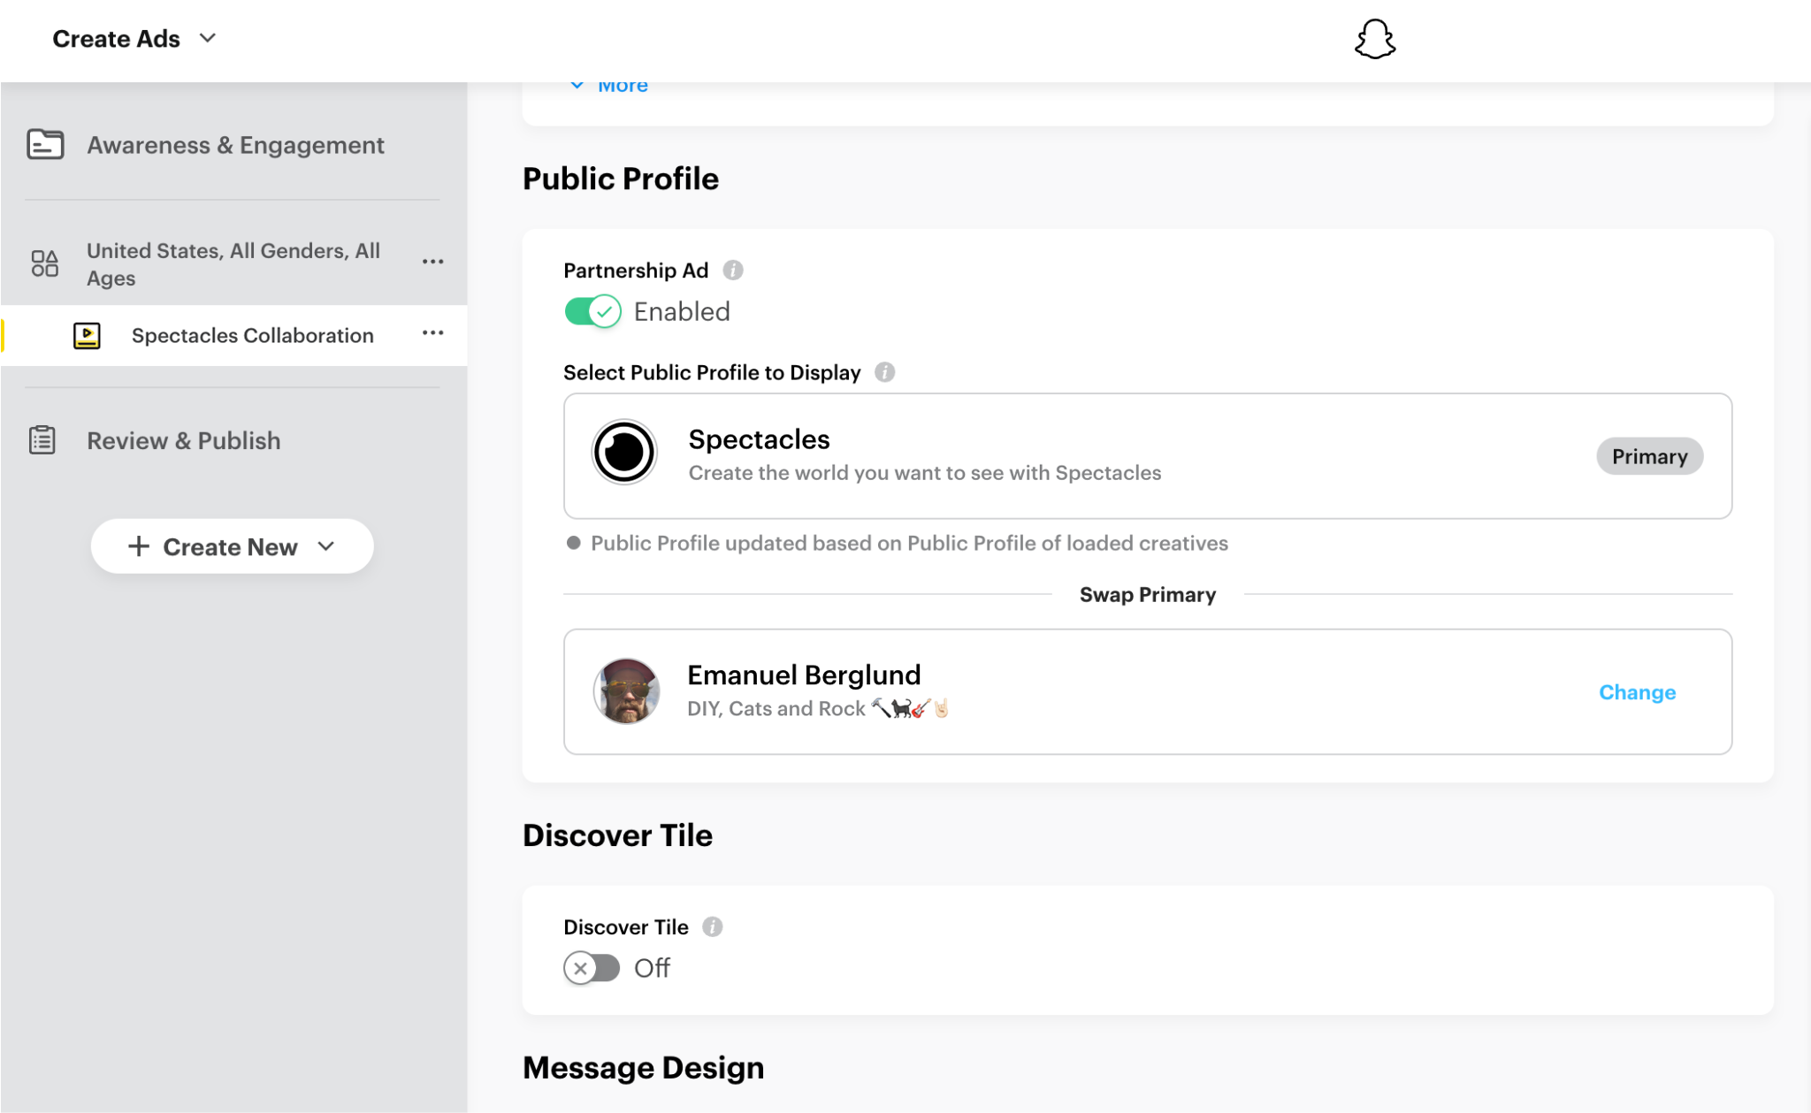Select the Spectacles profile name
Viewport: 1811px width, 1113px height.
point(759,439)
